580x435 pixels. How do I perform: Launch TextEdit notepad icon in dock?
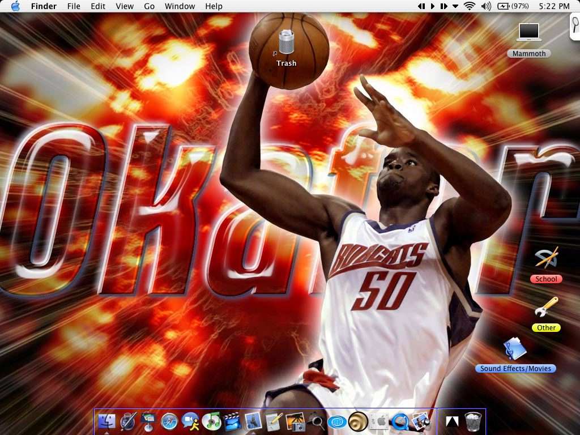(274, 421)
